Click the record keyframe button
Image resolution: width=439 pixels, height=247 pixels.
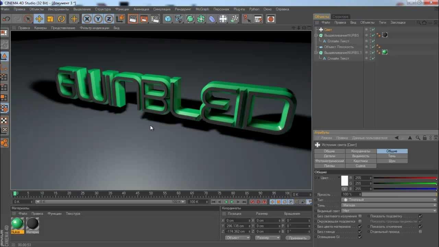(x=252, y=202)
